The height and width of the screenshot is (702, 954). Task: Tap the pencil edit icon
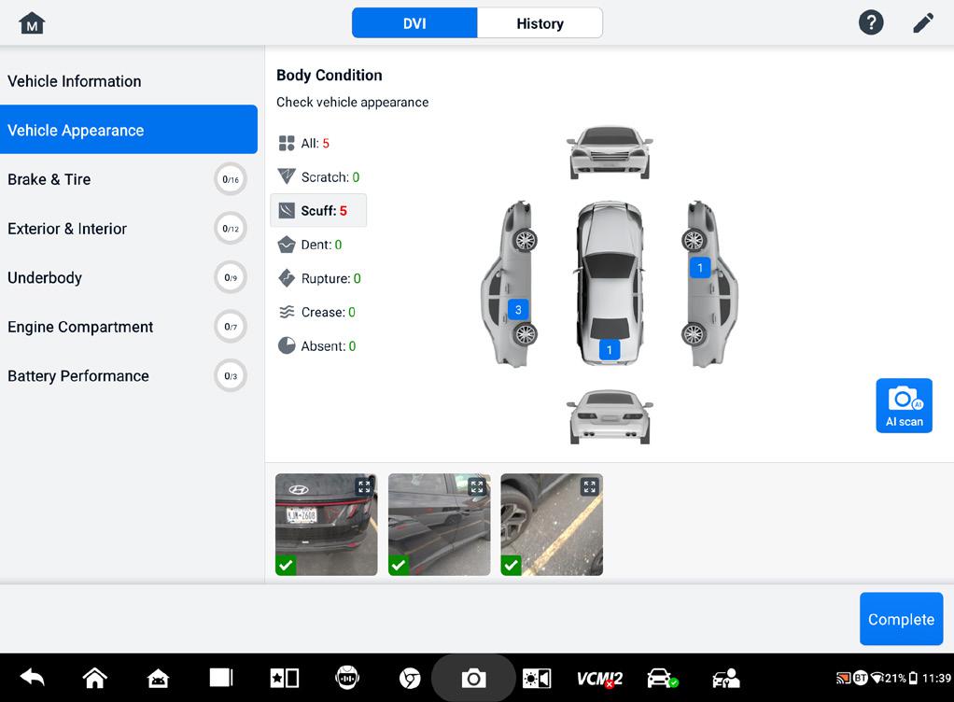point(923,23)
